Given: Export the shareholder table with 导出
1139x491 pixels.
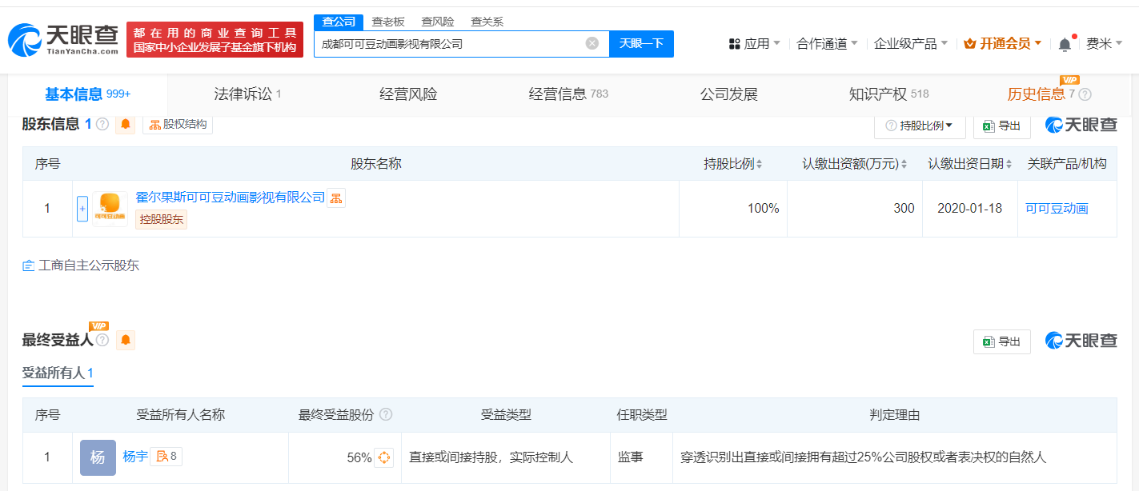Looking at the screenshot, I should [x=1002, y=126].
